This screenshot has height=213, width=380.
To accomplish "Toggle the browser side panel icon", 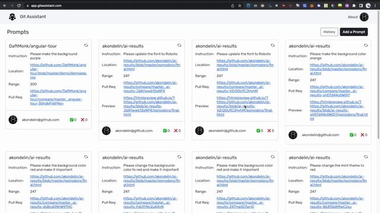I will click(361, 5).
